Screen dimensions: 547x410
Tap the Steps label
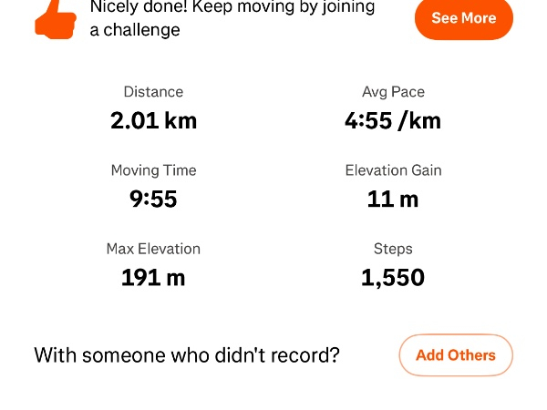[393, 249]
